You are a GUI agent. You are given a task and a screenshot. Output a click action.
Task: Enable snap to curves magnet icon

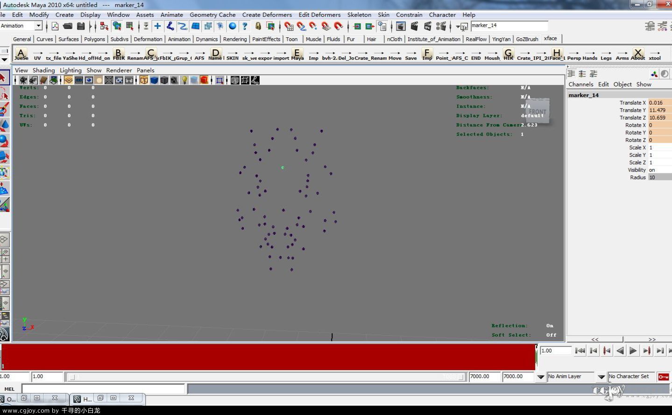tap(301, 26)
